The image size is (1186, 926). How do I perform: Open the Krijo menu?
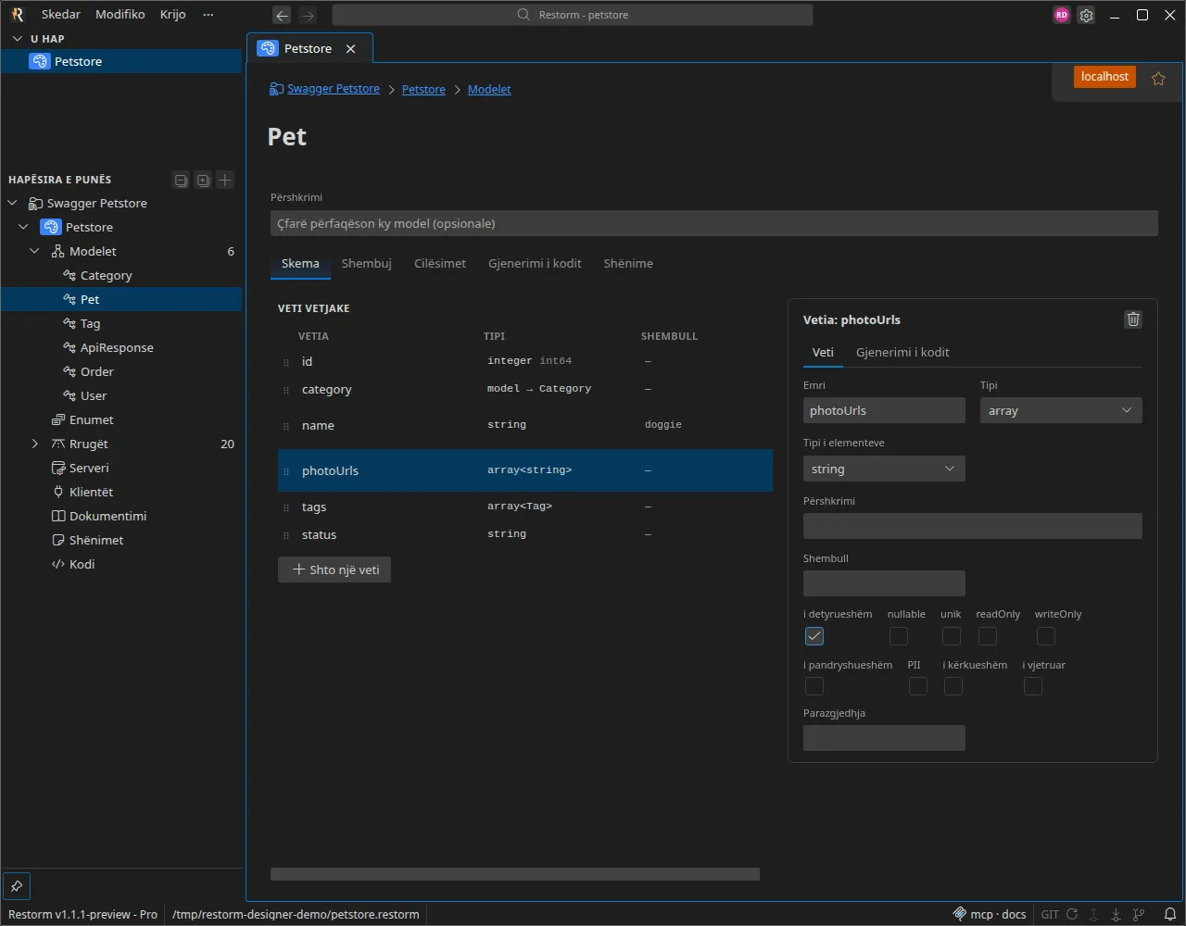(x=173, y=15)
